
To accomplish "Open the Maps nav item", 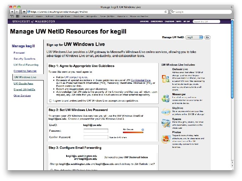I will [x=179, y=21].
